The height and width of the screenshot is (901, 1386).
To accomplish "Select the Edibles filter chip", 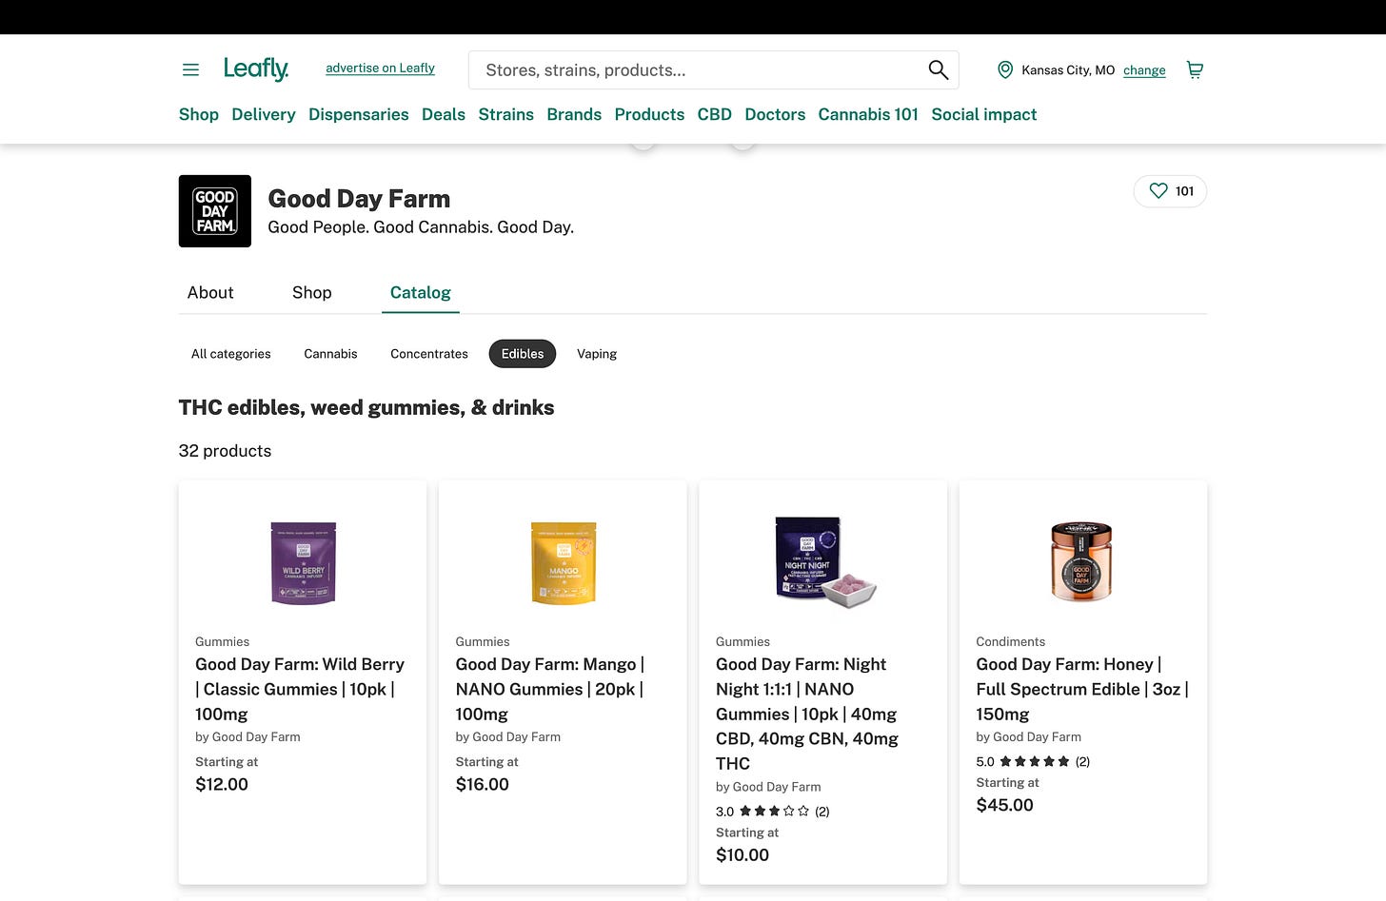I will 523,354.
